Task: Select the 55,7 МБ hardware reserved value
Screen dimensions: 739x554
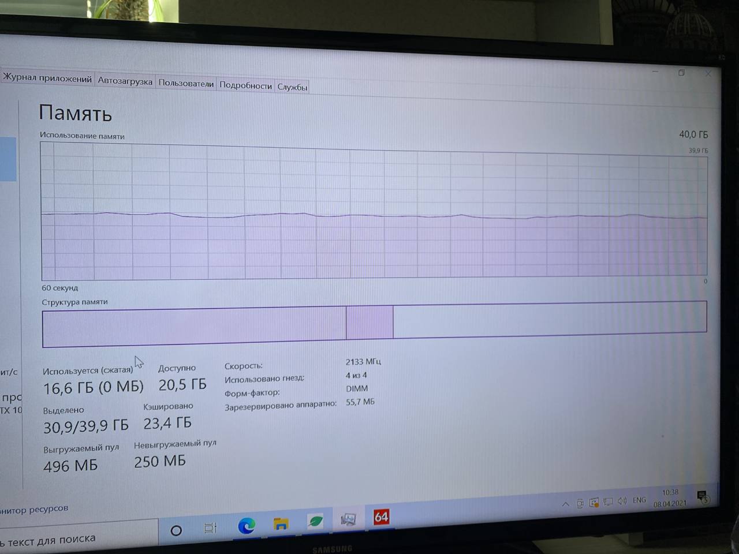Action: (360, 402)
